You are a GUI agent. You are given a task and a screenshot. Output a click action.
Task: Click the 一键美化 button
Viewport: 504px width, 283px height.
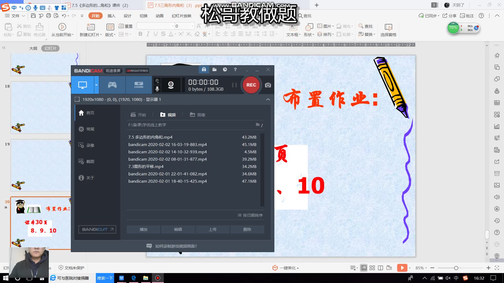tap(286, 268)
